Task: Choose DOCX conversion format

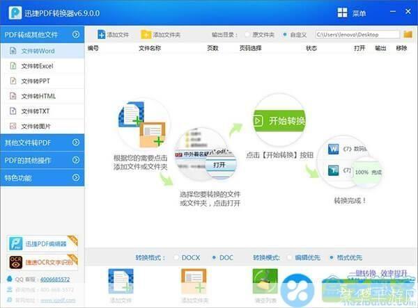Action: tap(176, 257)
